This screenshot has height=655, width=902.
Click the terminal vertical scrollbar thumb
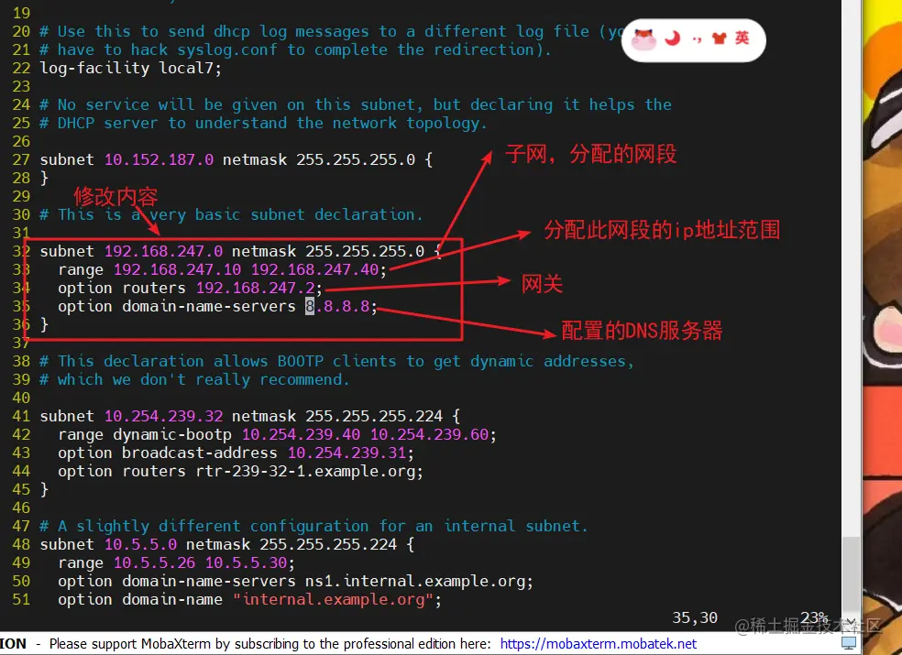[851, 575]
